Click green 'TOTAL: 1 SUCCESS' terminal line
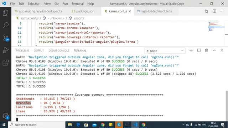The image size is (228, 128). (x=31, y=78)
